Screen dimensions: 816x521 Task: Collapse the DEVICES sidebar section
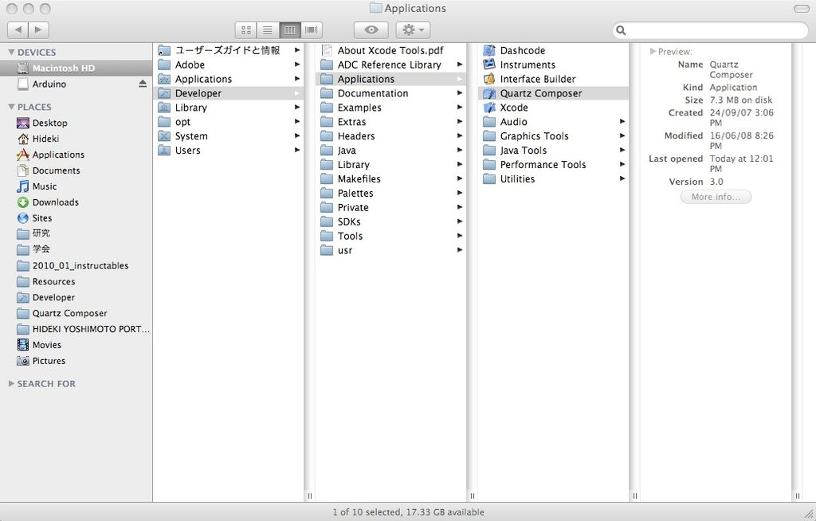coord(11,52)
